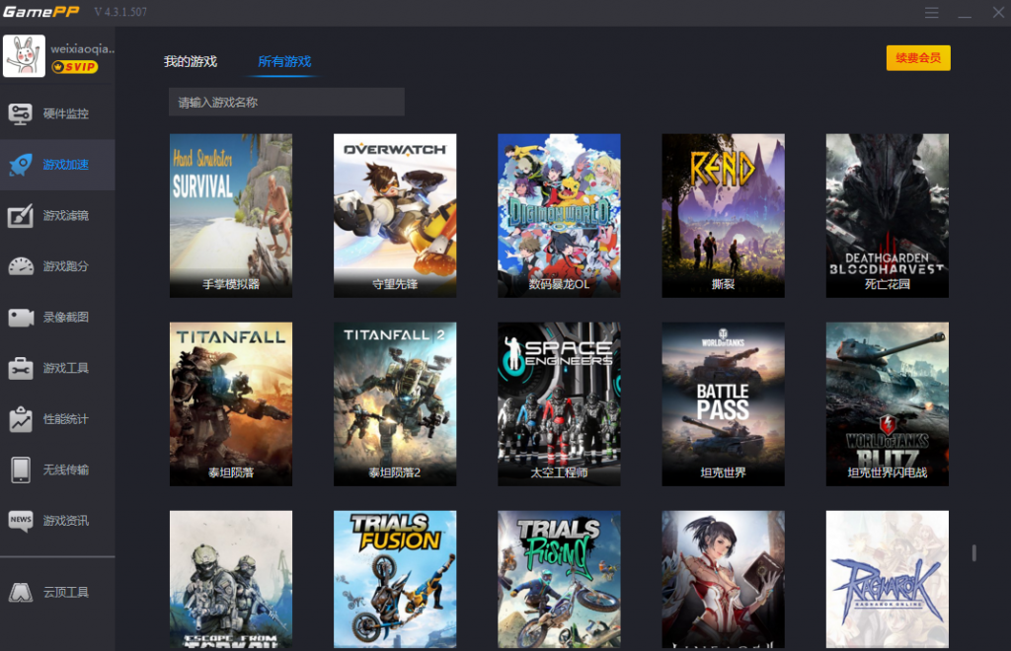Click the V 4.3.1.507 version text

click(120, 12)
